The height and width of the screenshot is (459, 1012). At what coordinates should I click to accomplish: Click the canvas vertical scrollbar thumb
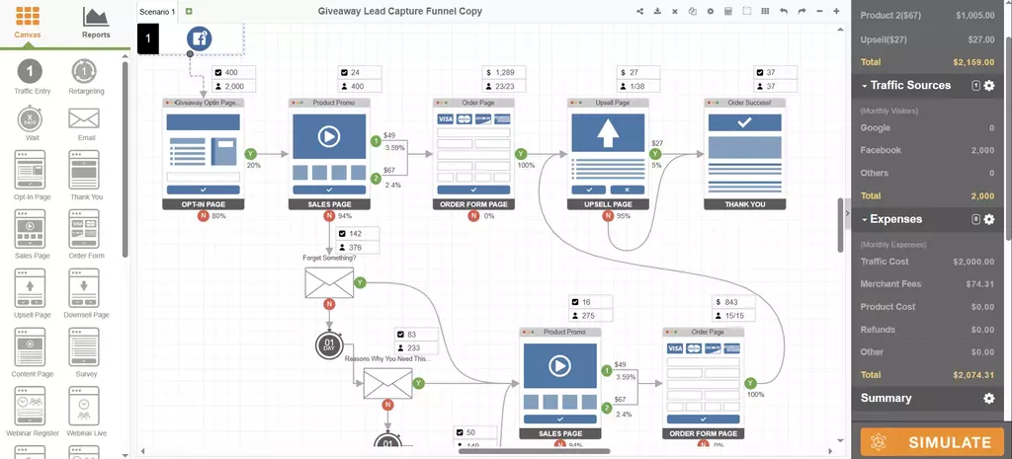point(840,225)
